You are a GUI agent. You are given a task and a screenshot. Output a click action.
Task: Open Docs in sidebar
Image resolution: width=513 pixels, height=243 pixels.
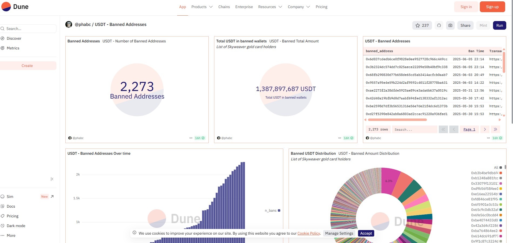(x=11, y=206)
